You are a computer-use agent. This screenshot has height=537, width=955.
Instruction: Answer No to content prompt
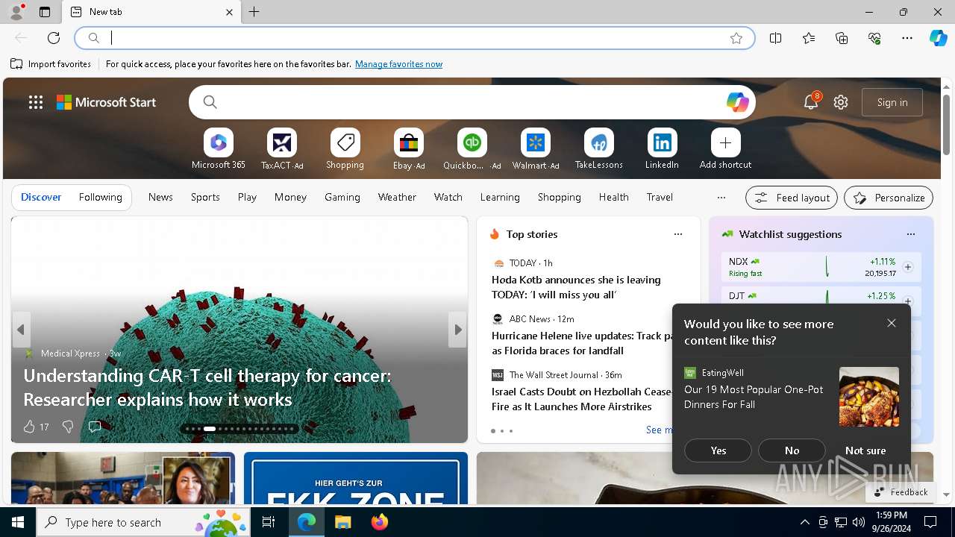point(792,450)
